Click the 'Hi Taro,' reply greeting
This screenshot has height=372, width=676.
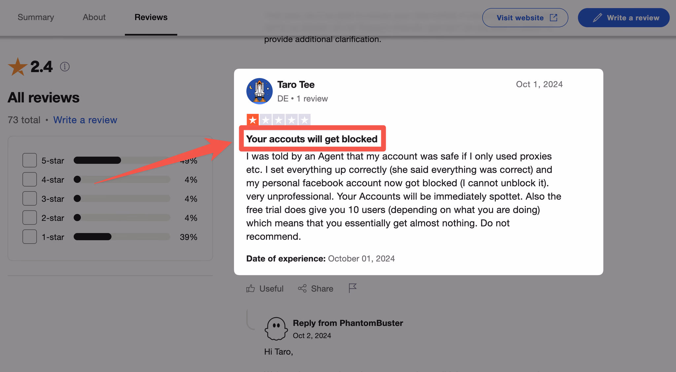(x=279, y=352)
